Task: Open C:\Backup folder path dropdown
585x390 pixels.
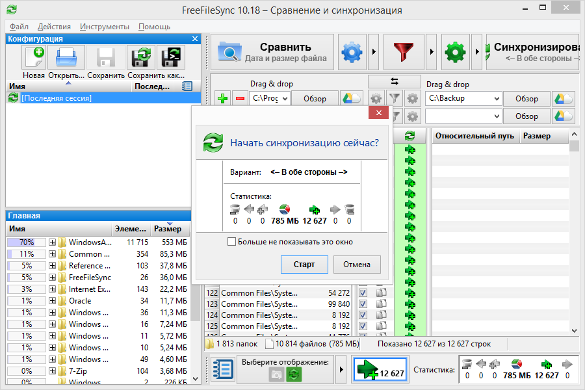Action: [497, 99]
